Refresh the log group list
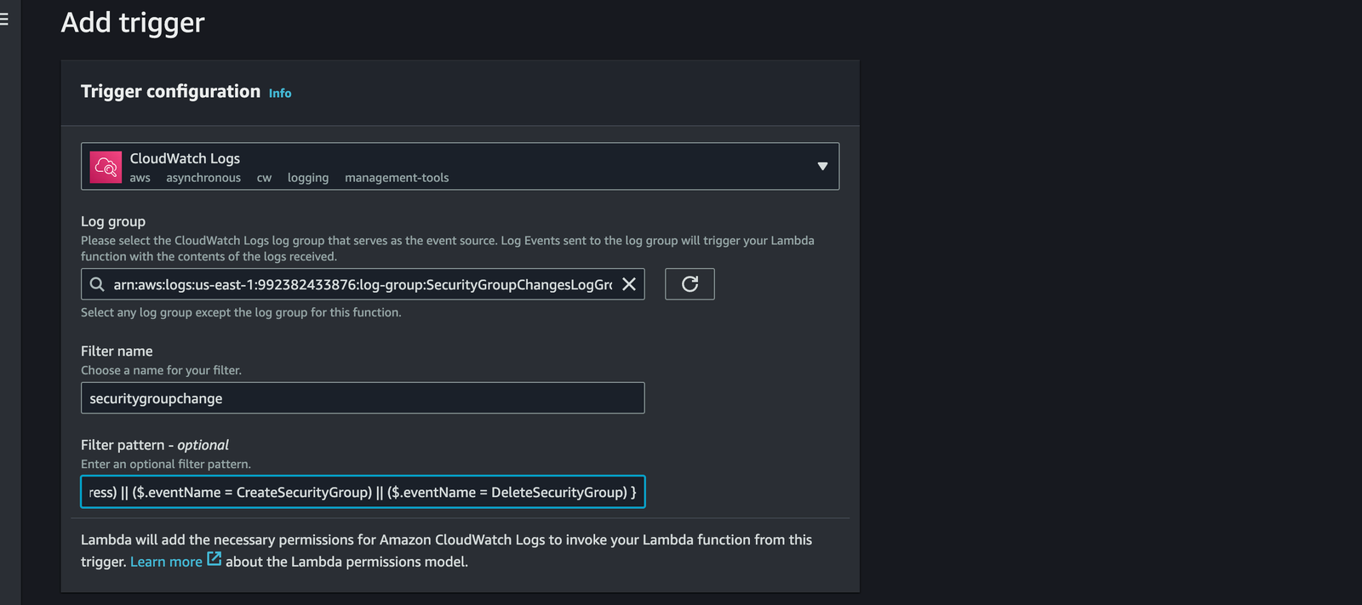Image resolution: width=1362 pixels, height=605 pixels. [x=690, y=284]
